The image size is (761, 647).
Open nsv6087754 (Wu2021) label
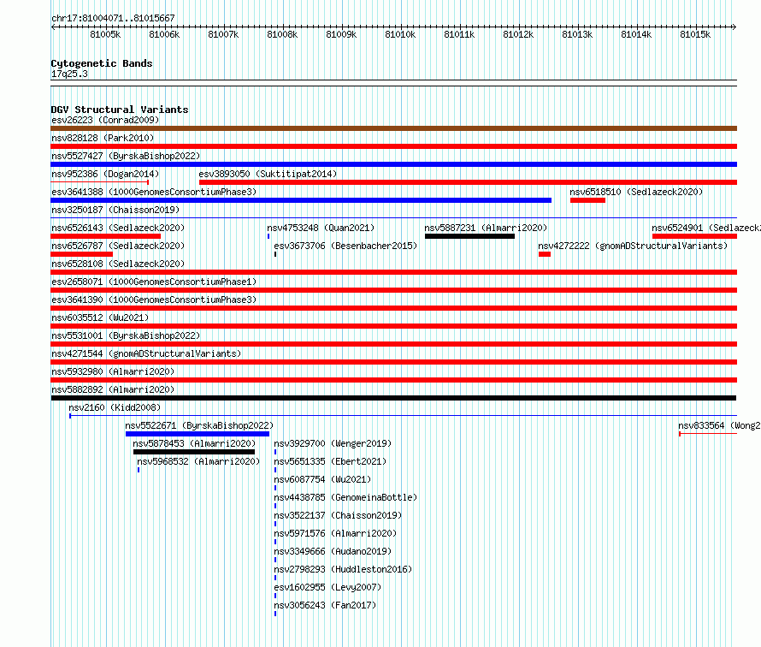click(322, 479)
